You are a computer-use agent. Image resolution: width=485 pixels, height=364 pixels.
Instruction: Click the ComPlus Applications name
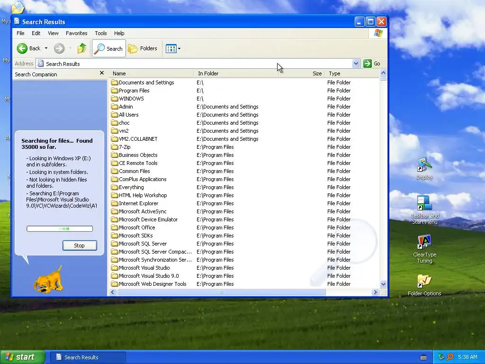point(143,179)
